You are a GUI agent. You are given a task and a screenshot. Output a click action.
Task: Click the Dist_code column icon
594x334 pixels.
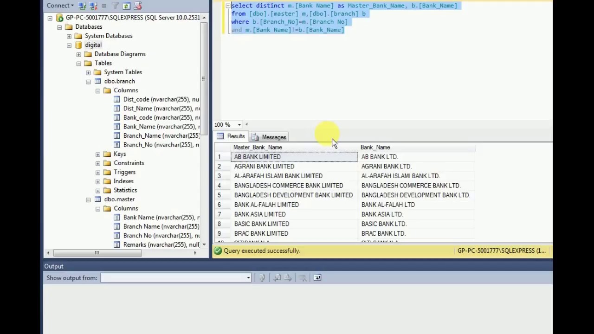[x=117, y=99]
